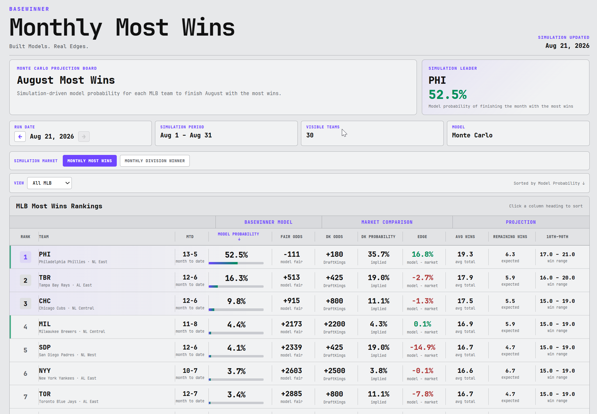The width and height of the screenshot is (597, 414).
Task: Sort table by DK Odds column
Action: [x=334, y=237]
